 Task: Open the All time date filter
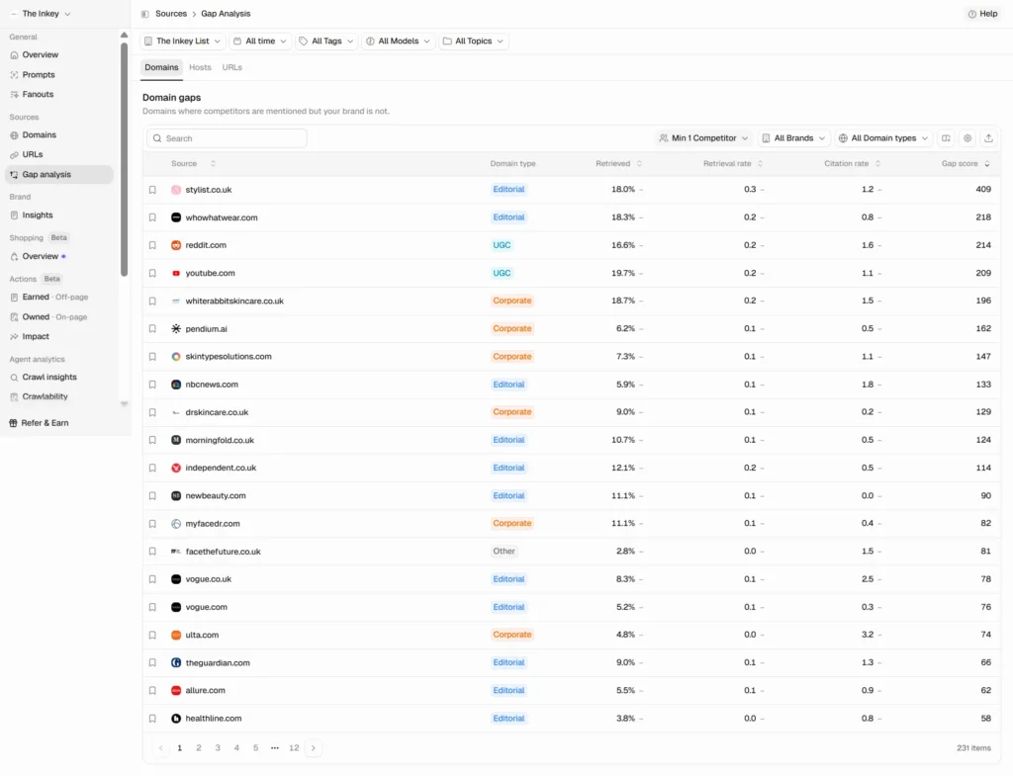coord(260,42)
